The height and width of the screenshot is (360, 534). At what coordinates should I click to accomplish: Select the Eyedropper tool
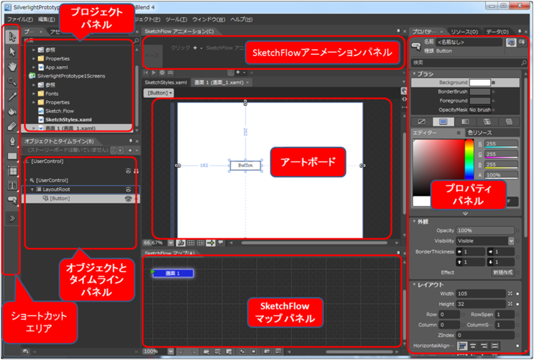click(12, 97)
